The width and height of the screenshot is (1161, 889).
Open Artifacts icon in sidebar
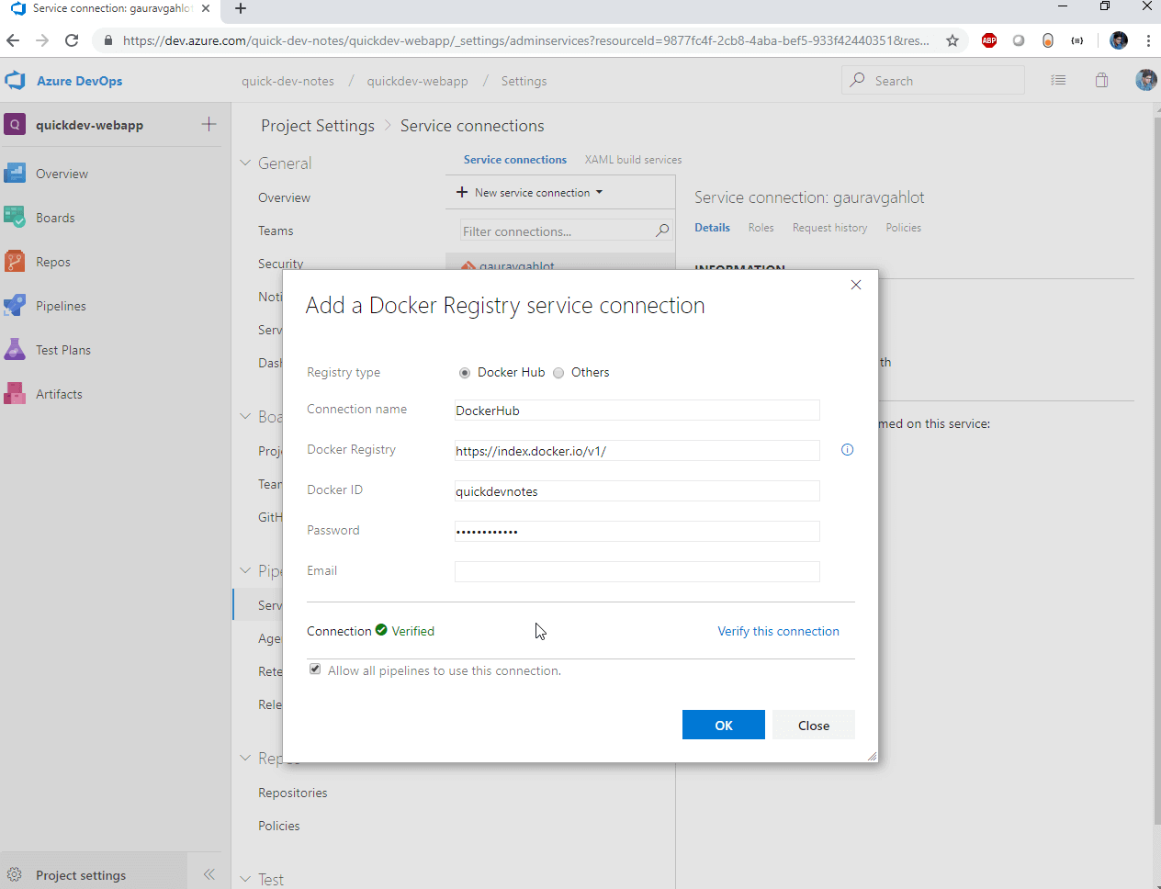[x=15, y=394]
